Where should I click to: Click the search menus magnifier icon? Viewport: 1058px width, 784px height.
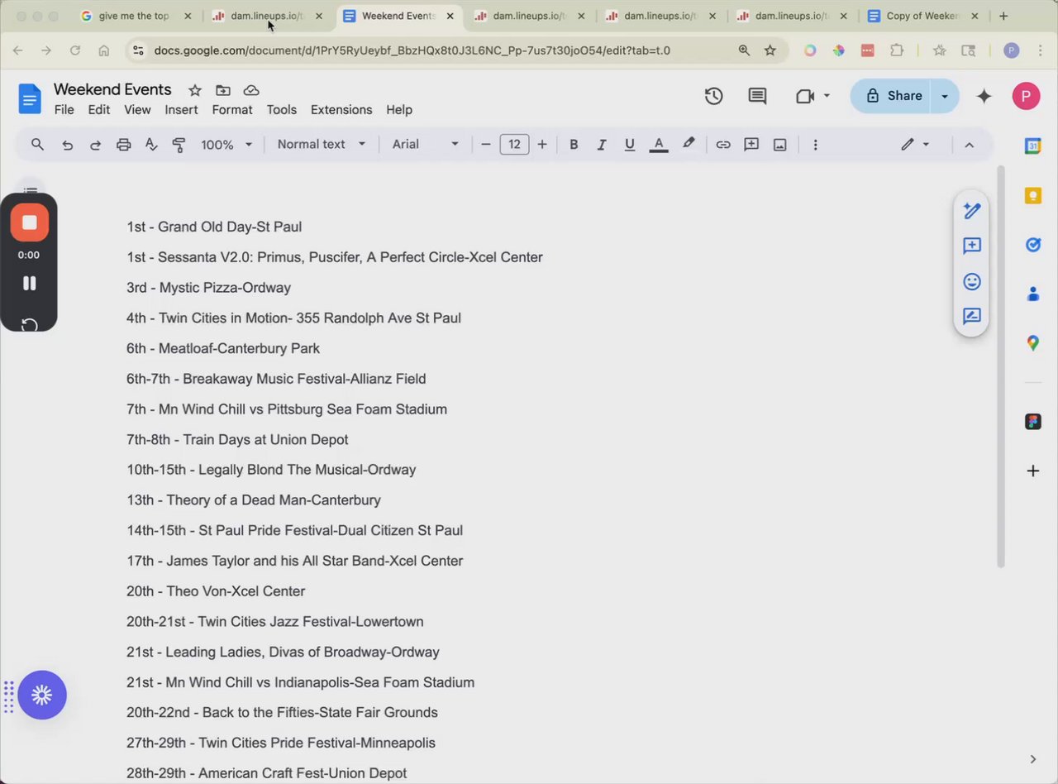[37, 145]
